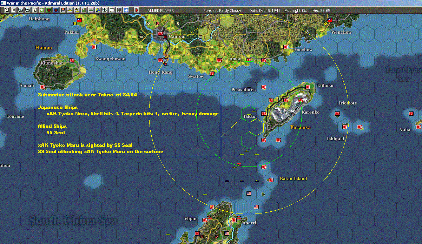Click the 'Hainan' island label
The width and height of the screenshot is (422, 244).
tap(44, 48)
